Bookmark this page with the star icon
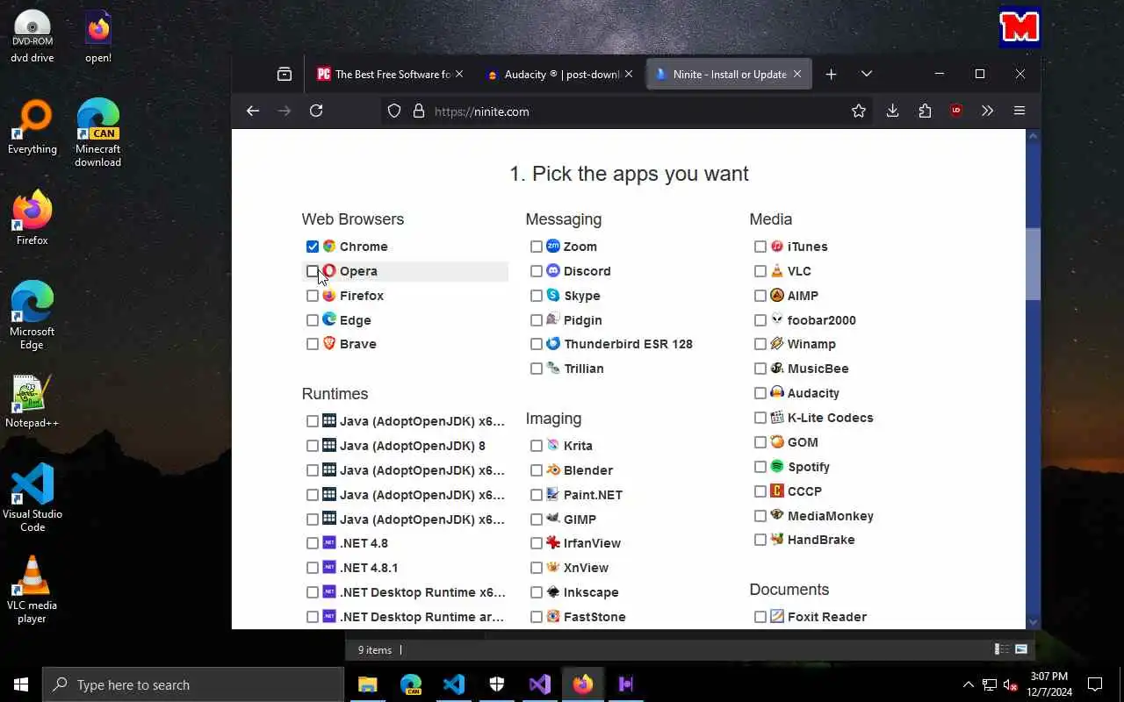Screen dimensions: 1124x702 pyautogui.click(x=859, y=111)
